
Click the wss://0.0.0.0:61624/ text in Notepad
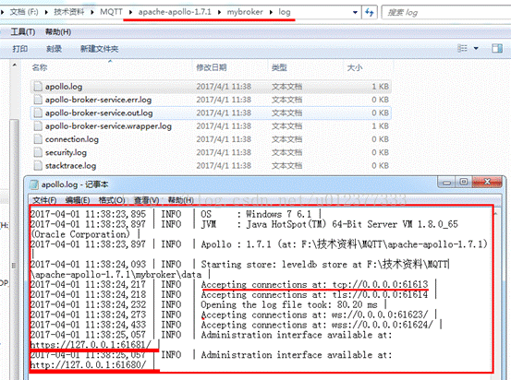point(382,325)
